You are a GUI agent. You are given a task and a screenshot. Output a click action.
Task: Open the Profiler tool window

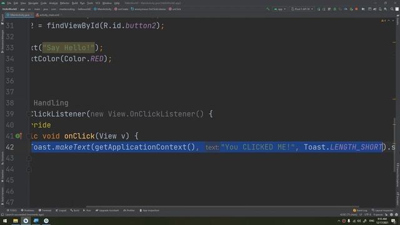point(129,211)
